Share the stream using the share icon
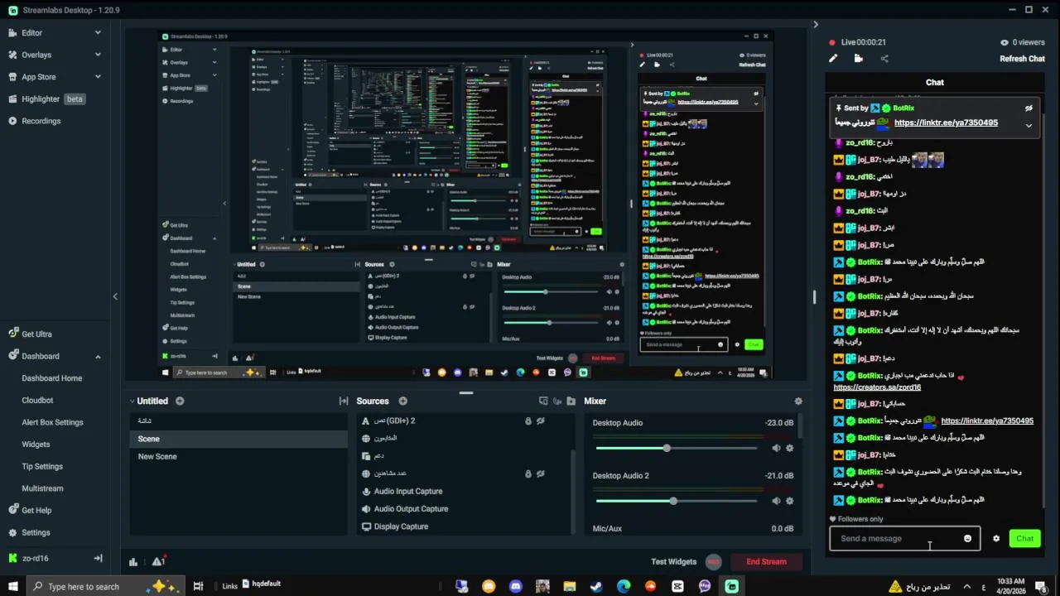 pos(884,59)
